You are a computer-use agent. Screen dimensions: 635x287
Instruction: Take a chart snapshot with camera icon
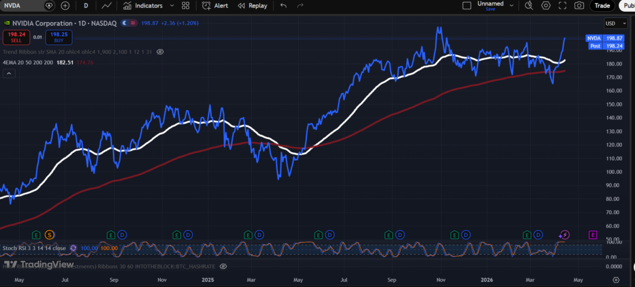[x=579, y=6]
